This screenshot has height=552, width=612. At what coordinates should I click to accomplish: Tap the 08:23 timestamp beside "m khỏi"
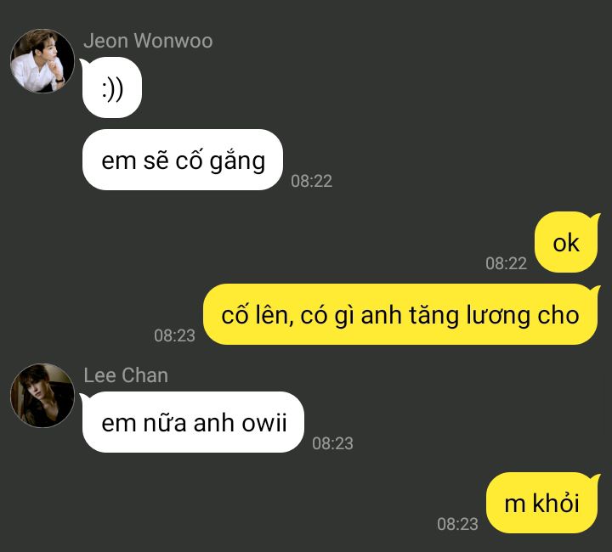(x=457, y=524)
